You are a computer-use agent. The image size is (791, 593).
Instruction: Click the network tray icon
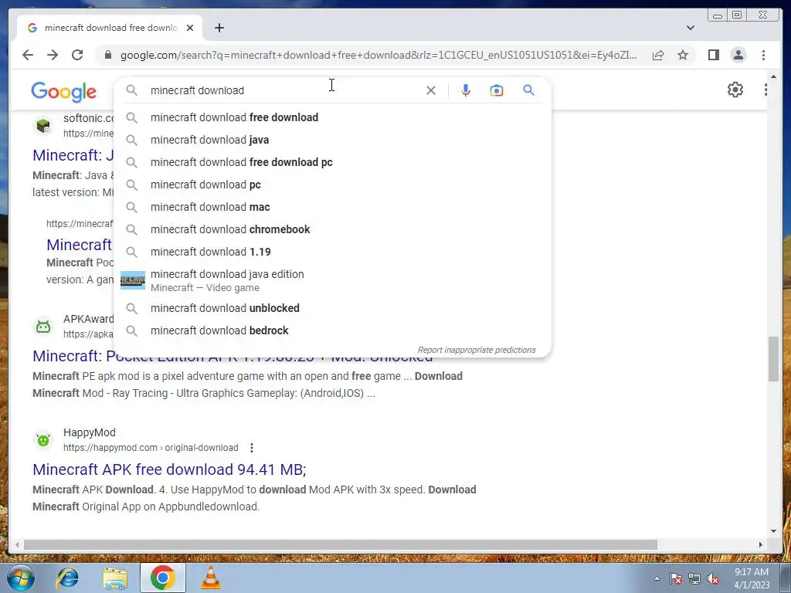(x=694, y=579)
